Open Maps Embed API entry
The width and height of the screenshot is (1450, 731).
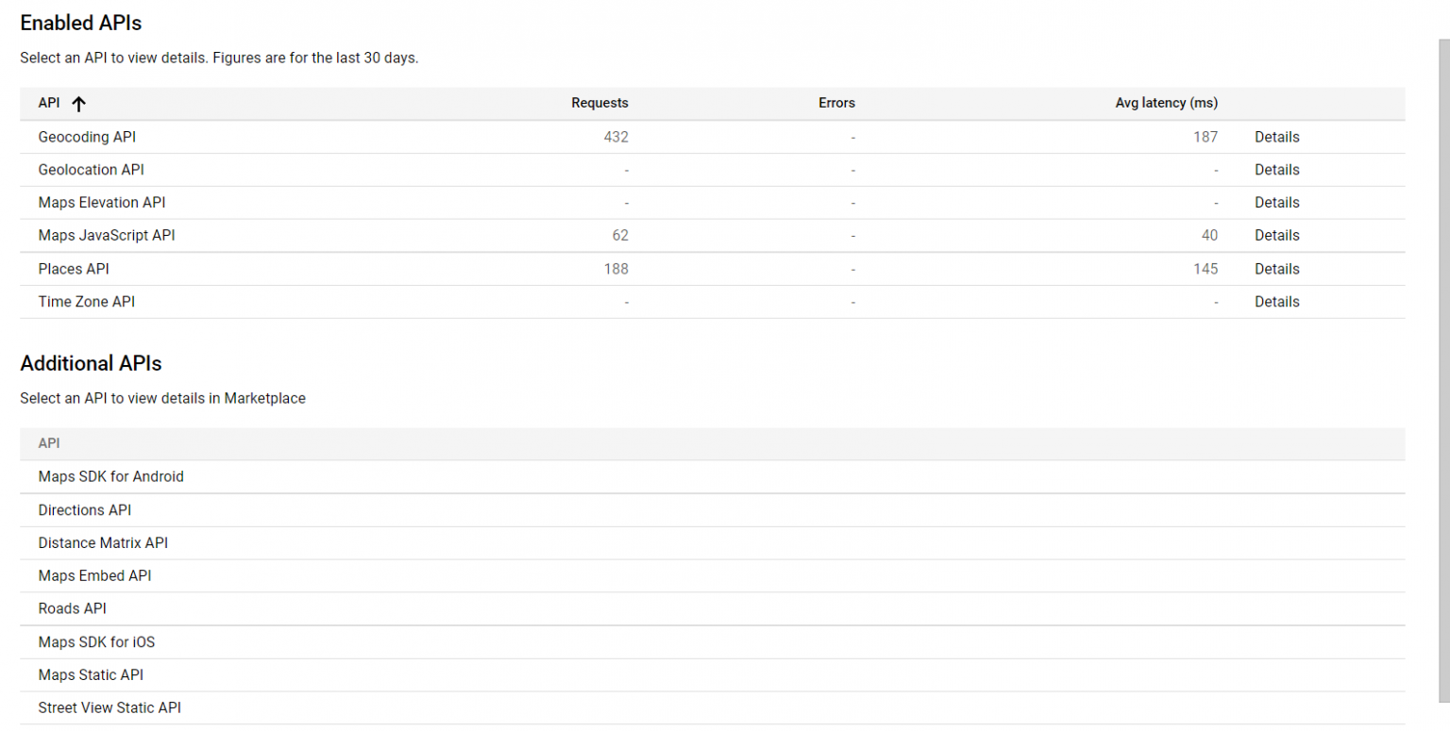click(x=94, y=575)
